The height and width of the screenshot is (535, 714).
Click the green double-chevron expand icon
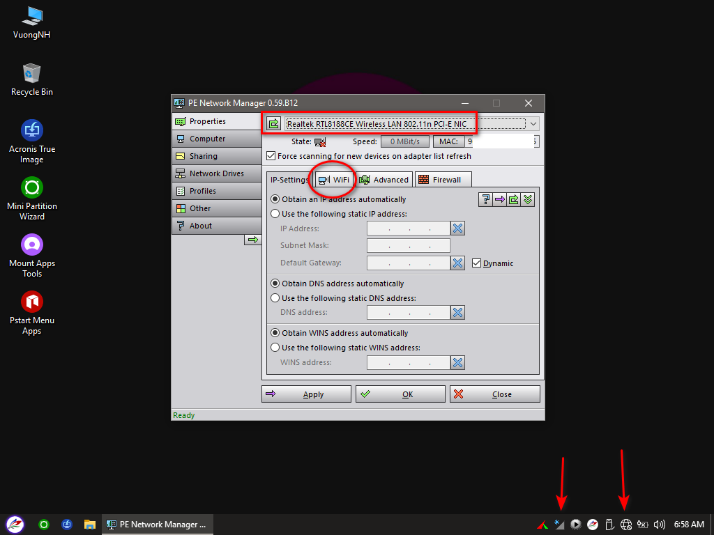(x=528, y=199)
